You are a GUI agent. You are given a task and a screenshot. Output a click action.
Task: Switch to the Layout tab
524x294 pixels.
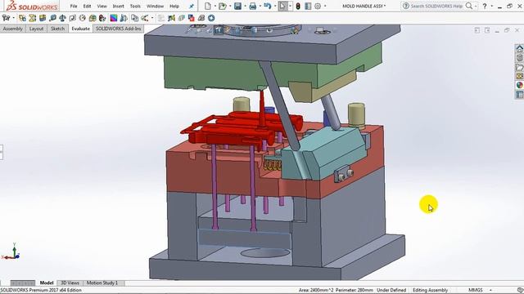[36, 29]
